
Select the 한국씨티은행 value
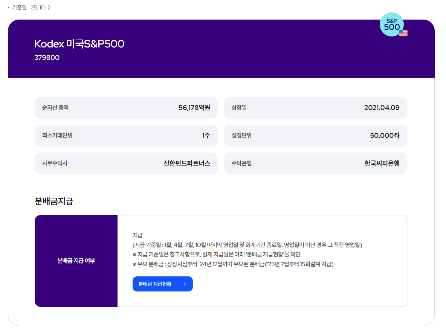(x=382, y=163)
